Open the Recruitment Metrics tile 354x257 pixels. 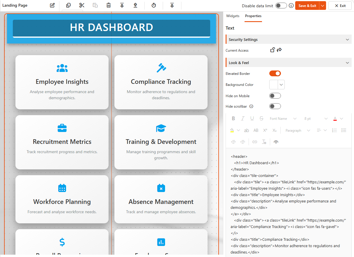[x=62, y=142]
